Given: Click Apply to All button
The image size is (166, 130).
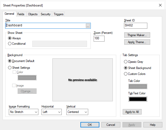Looking at the screenshot, I should 132,112.
